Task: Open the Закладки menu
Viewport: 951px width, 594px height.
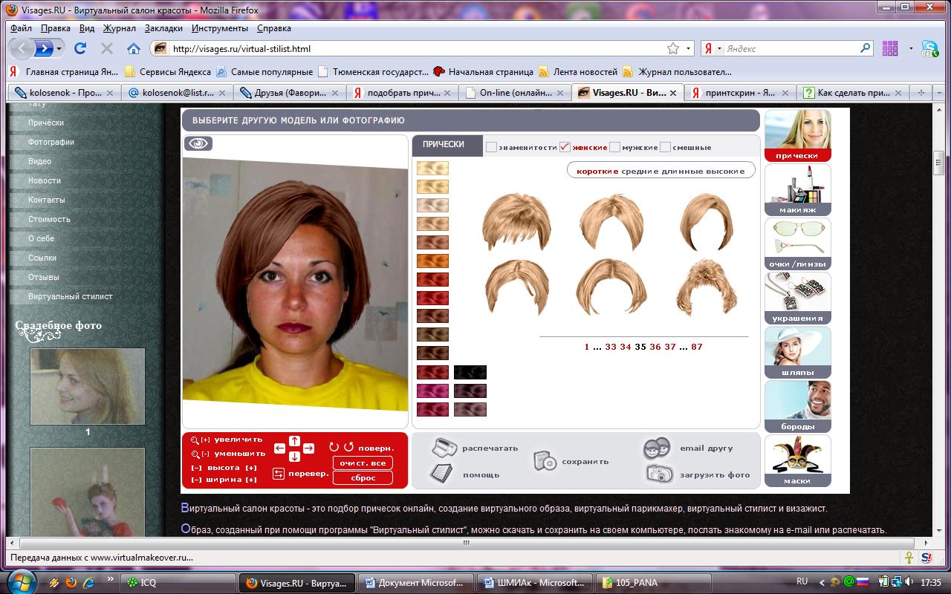Action: tap(163, 28)
